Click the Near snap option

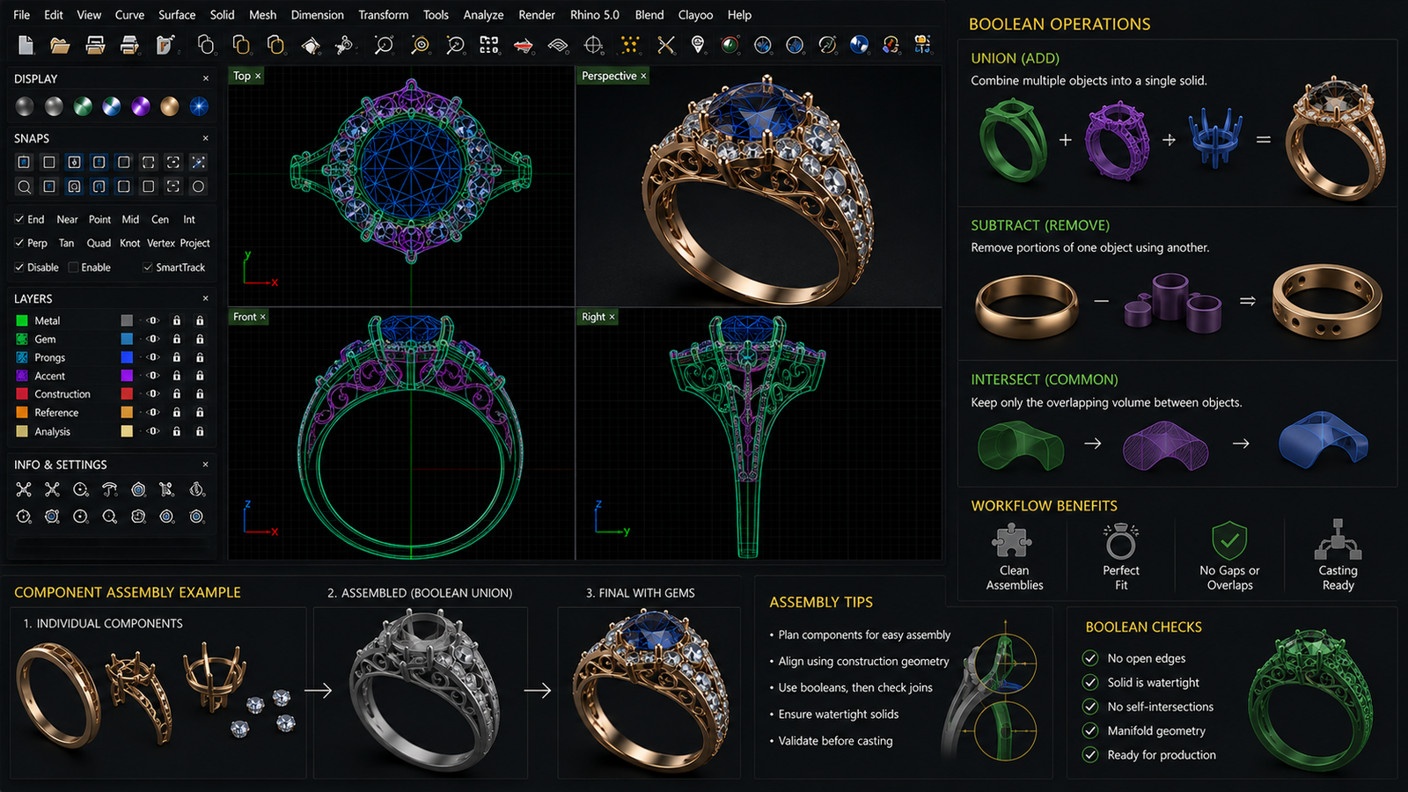[x=67, y=220]
